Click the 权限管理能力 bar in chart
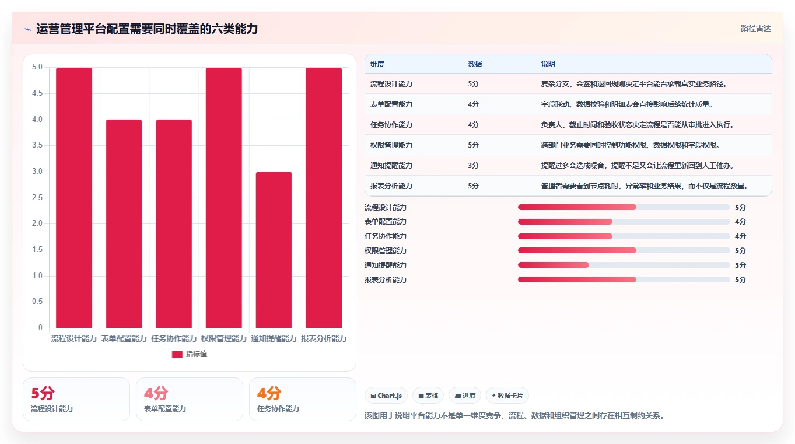Viewport: 795px width, 444px height. (x=224, y=198)
